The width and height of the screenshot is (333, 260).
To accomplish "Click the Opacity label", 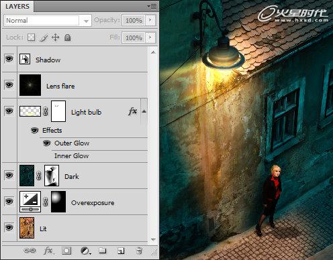I will click(107, 20).
